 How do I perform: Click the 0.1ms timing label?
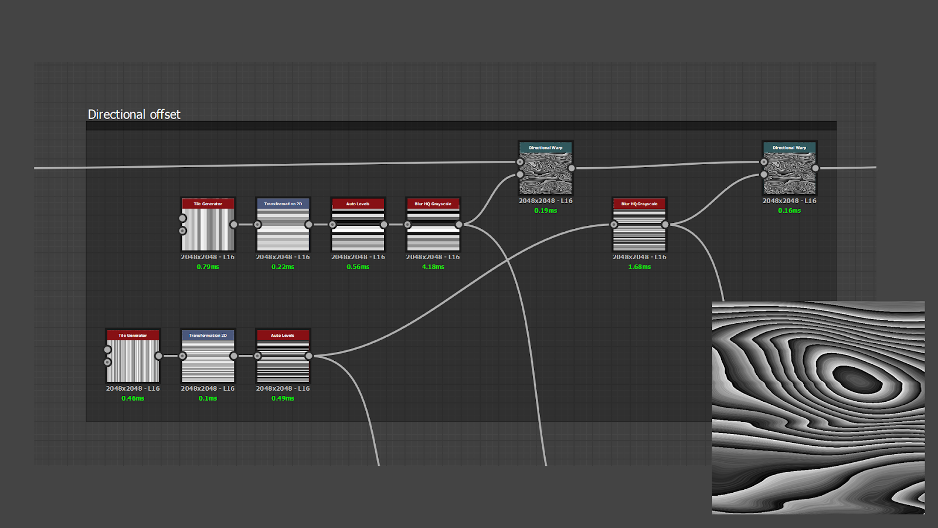pyautogui.click(x=208, y=398)
